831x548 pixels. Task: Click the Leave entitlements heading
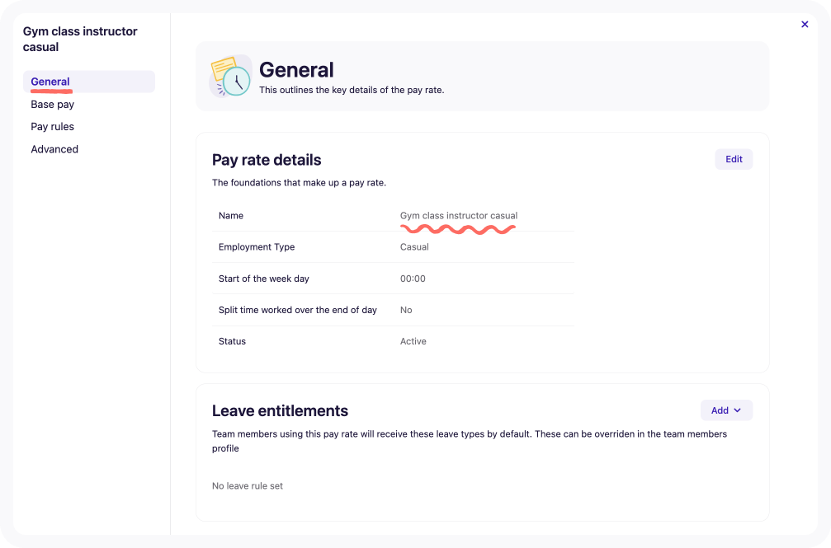click(280, 410)
